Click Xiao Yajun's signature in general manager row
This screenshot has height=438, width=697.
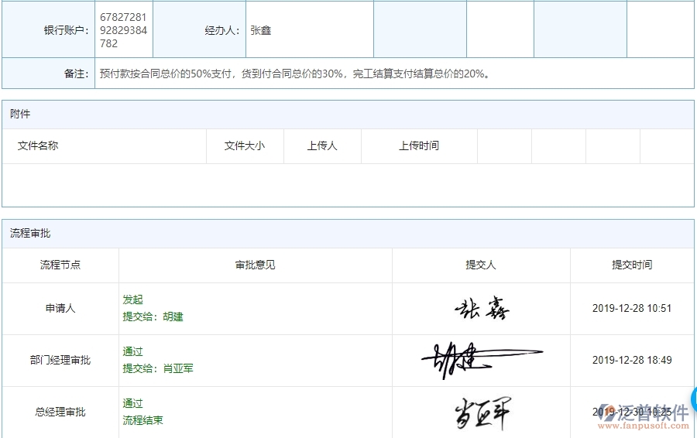click(x=481, y=412)
